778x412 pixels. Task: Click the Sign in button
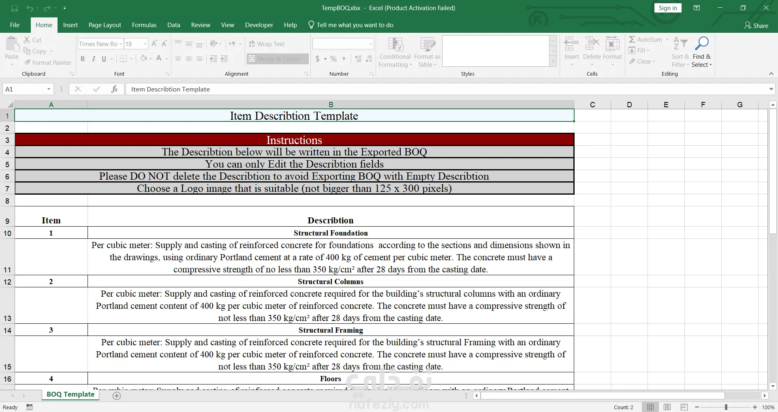[x=667, y=8]
